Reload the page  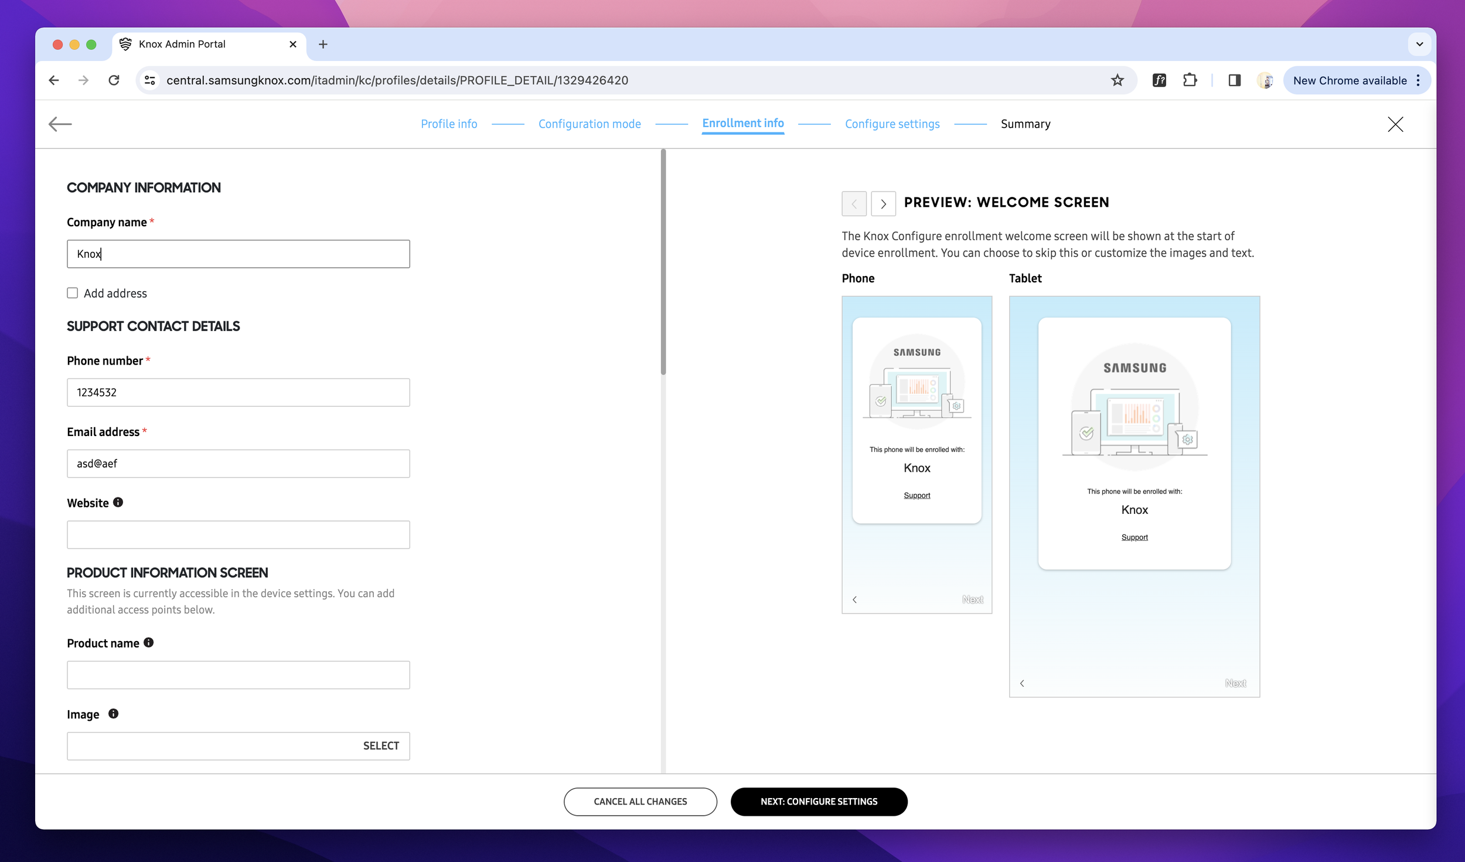(114, 80)
